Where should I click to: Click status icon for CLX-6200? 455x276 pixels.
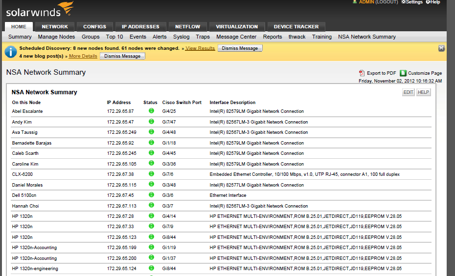(151, 174)
